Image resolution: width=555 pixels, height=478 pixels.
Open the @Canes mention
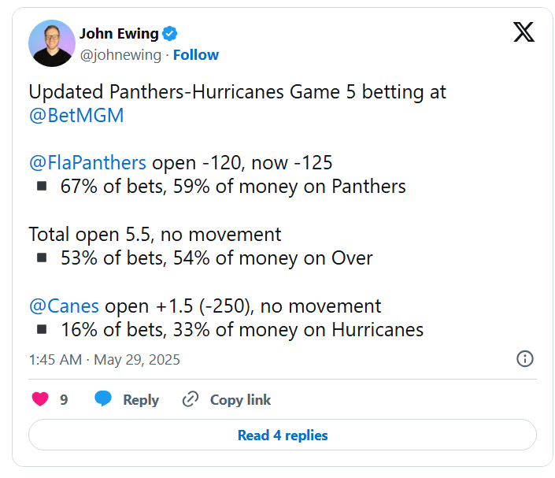(64, 306)
